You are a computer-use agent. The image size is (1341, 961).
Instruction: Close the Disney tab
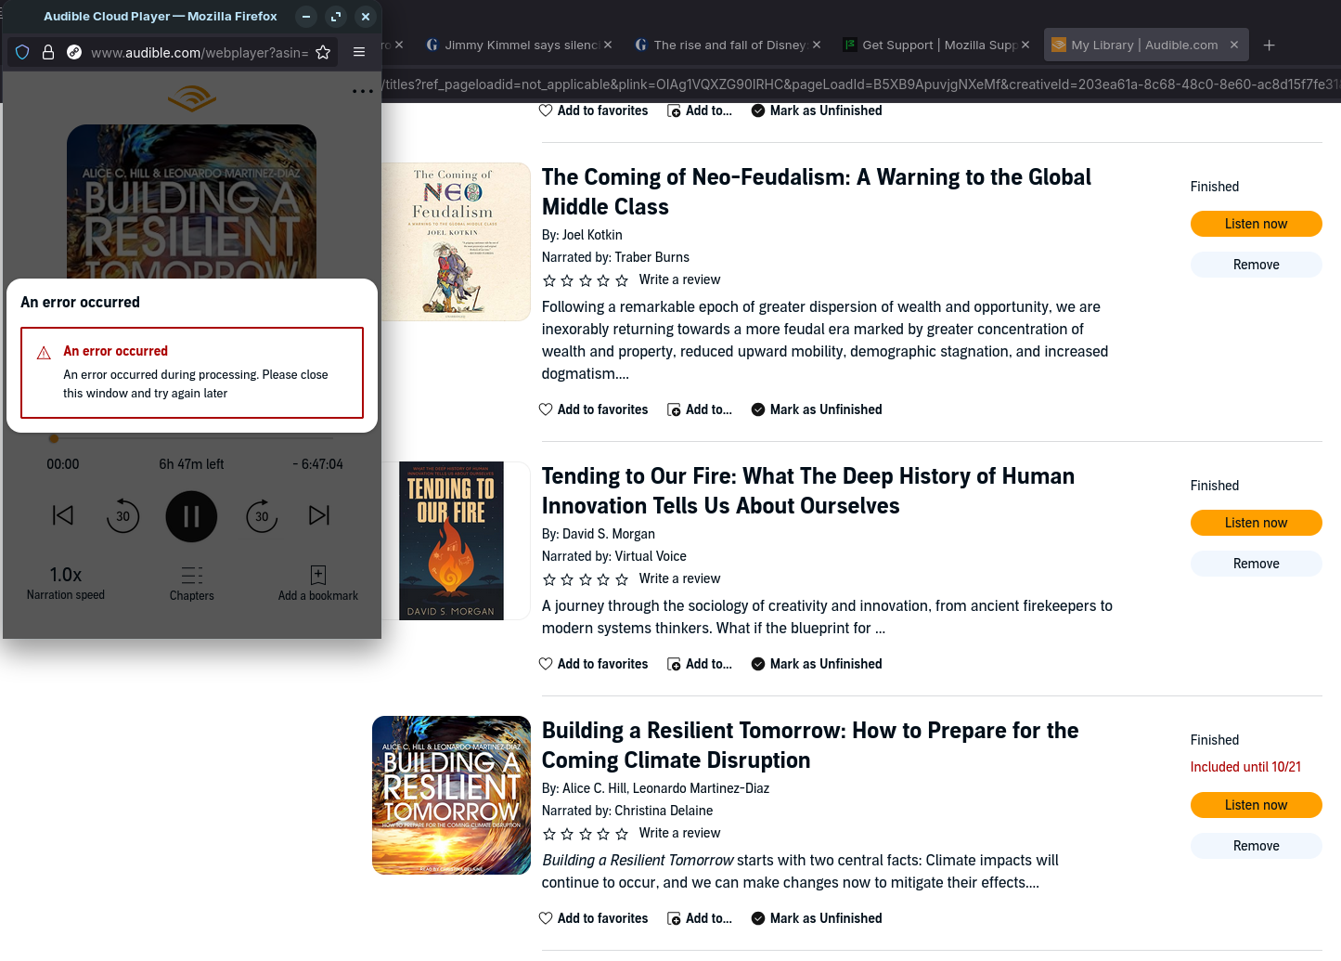817,45
